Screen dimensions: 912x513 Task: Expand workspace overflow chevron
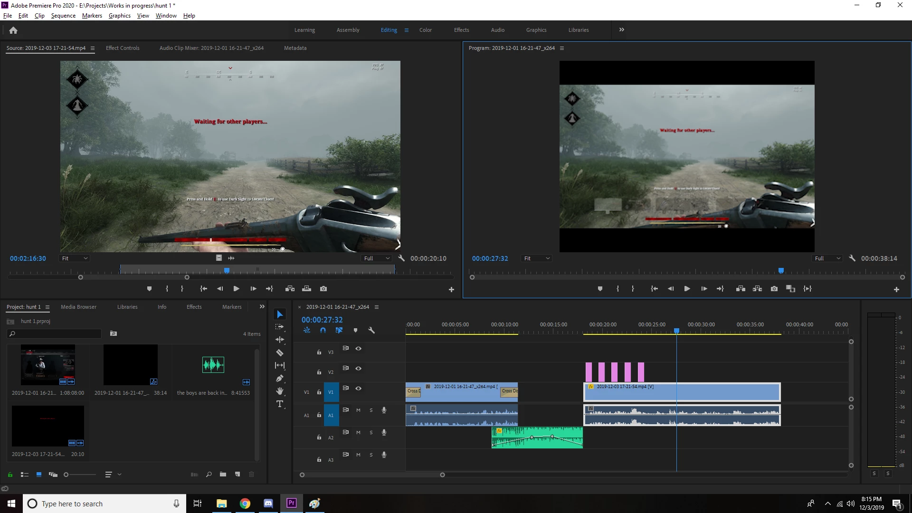pos(622,30)
